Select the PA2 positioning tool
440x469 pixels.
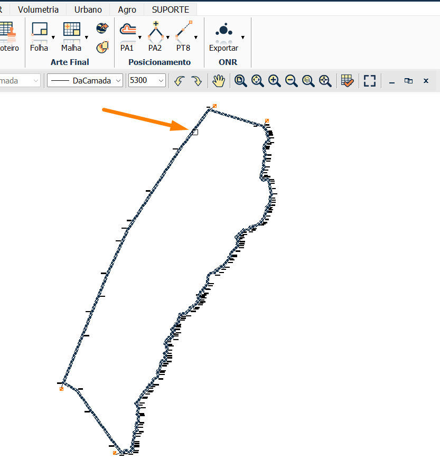click(155, 30)
